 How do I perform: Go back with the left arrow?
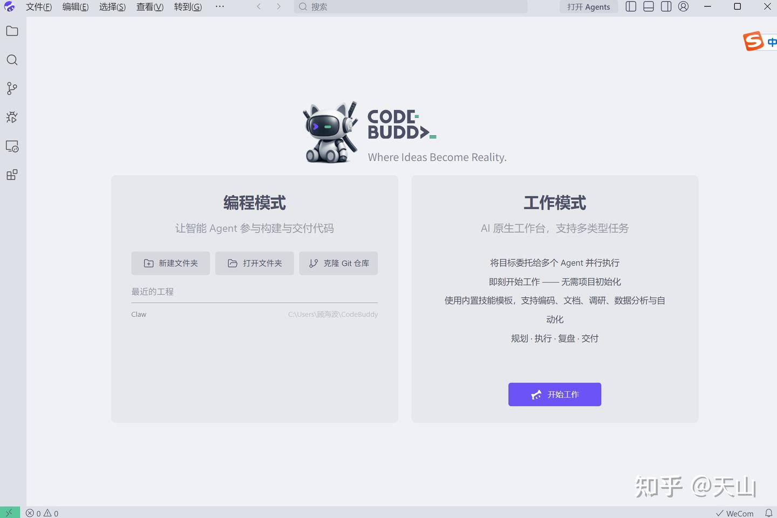[259, 6]
